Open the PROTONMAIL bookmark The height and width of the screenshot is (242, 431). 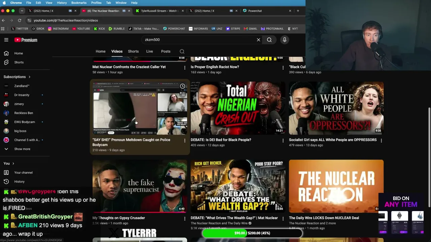pyautogui.click(x=272, y=29)
